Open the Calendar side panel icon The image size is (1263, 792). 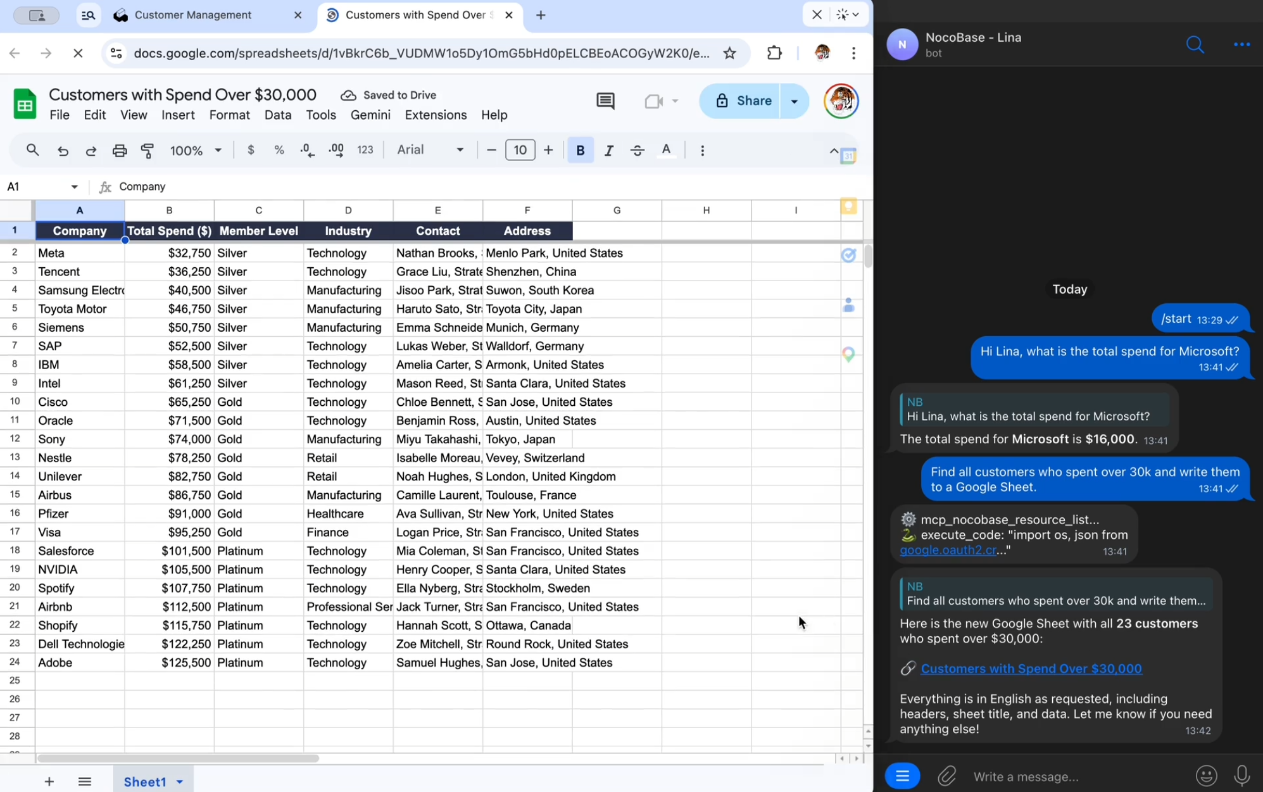point(848,154)
